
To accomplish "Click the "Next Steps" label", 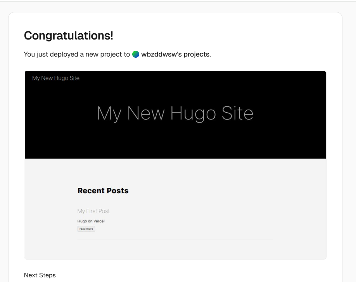I will [40, 275].
